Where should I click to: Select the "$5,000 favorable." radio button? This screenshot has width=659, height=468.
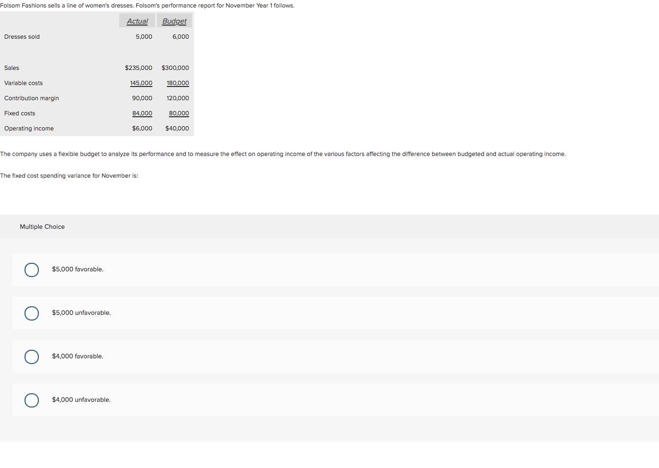(31, 269)
